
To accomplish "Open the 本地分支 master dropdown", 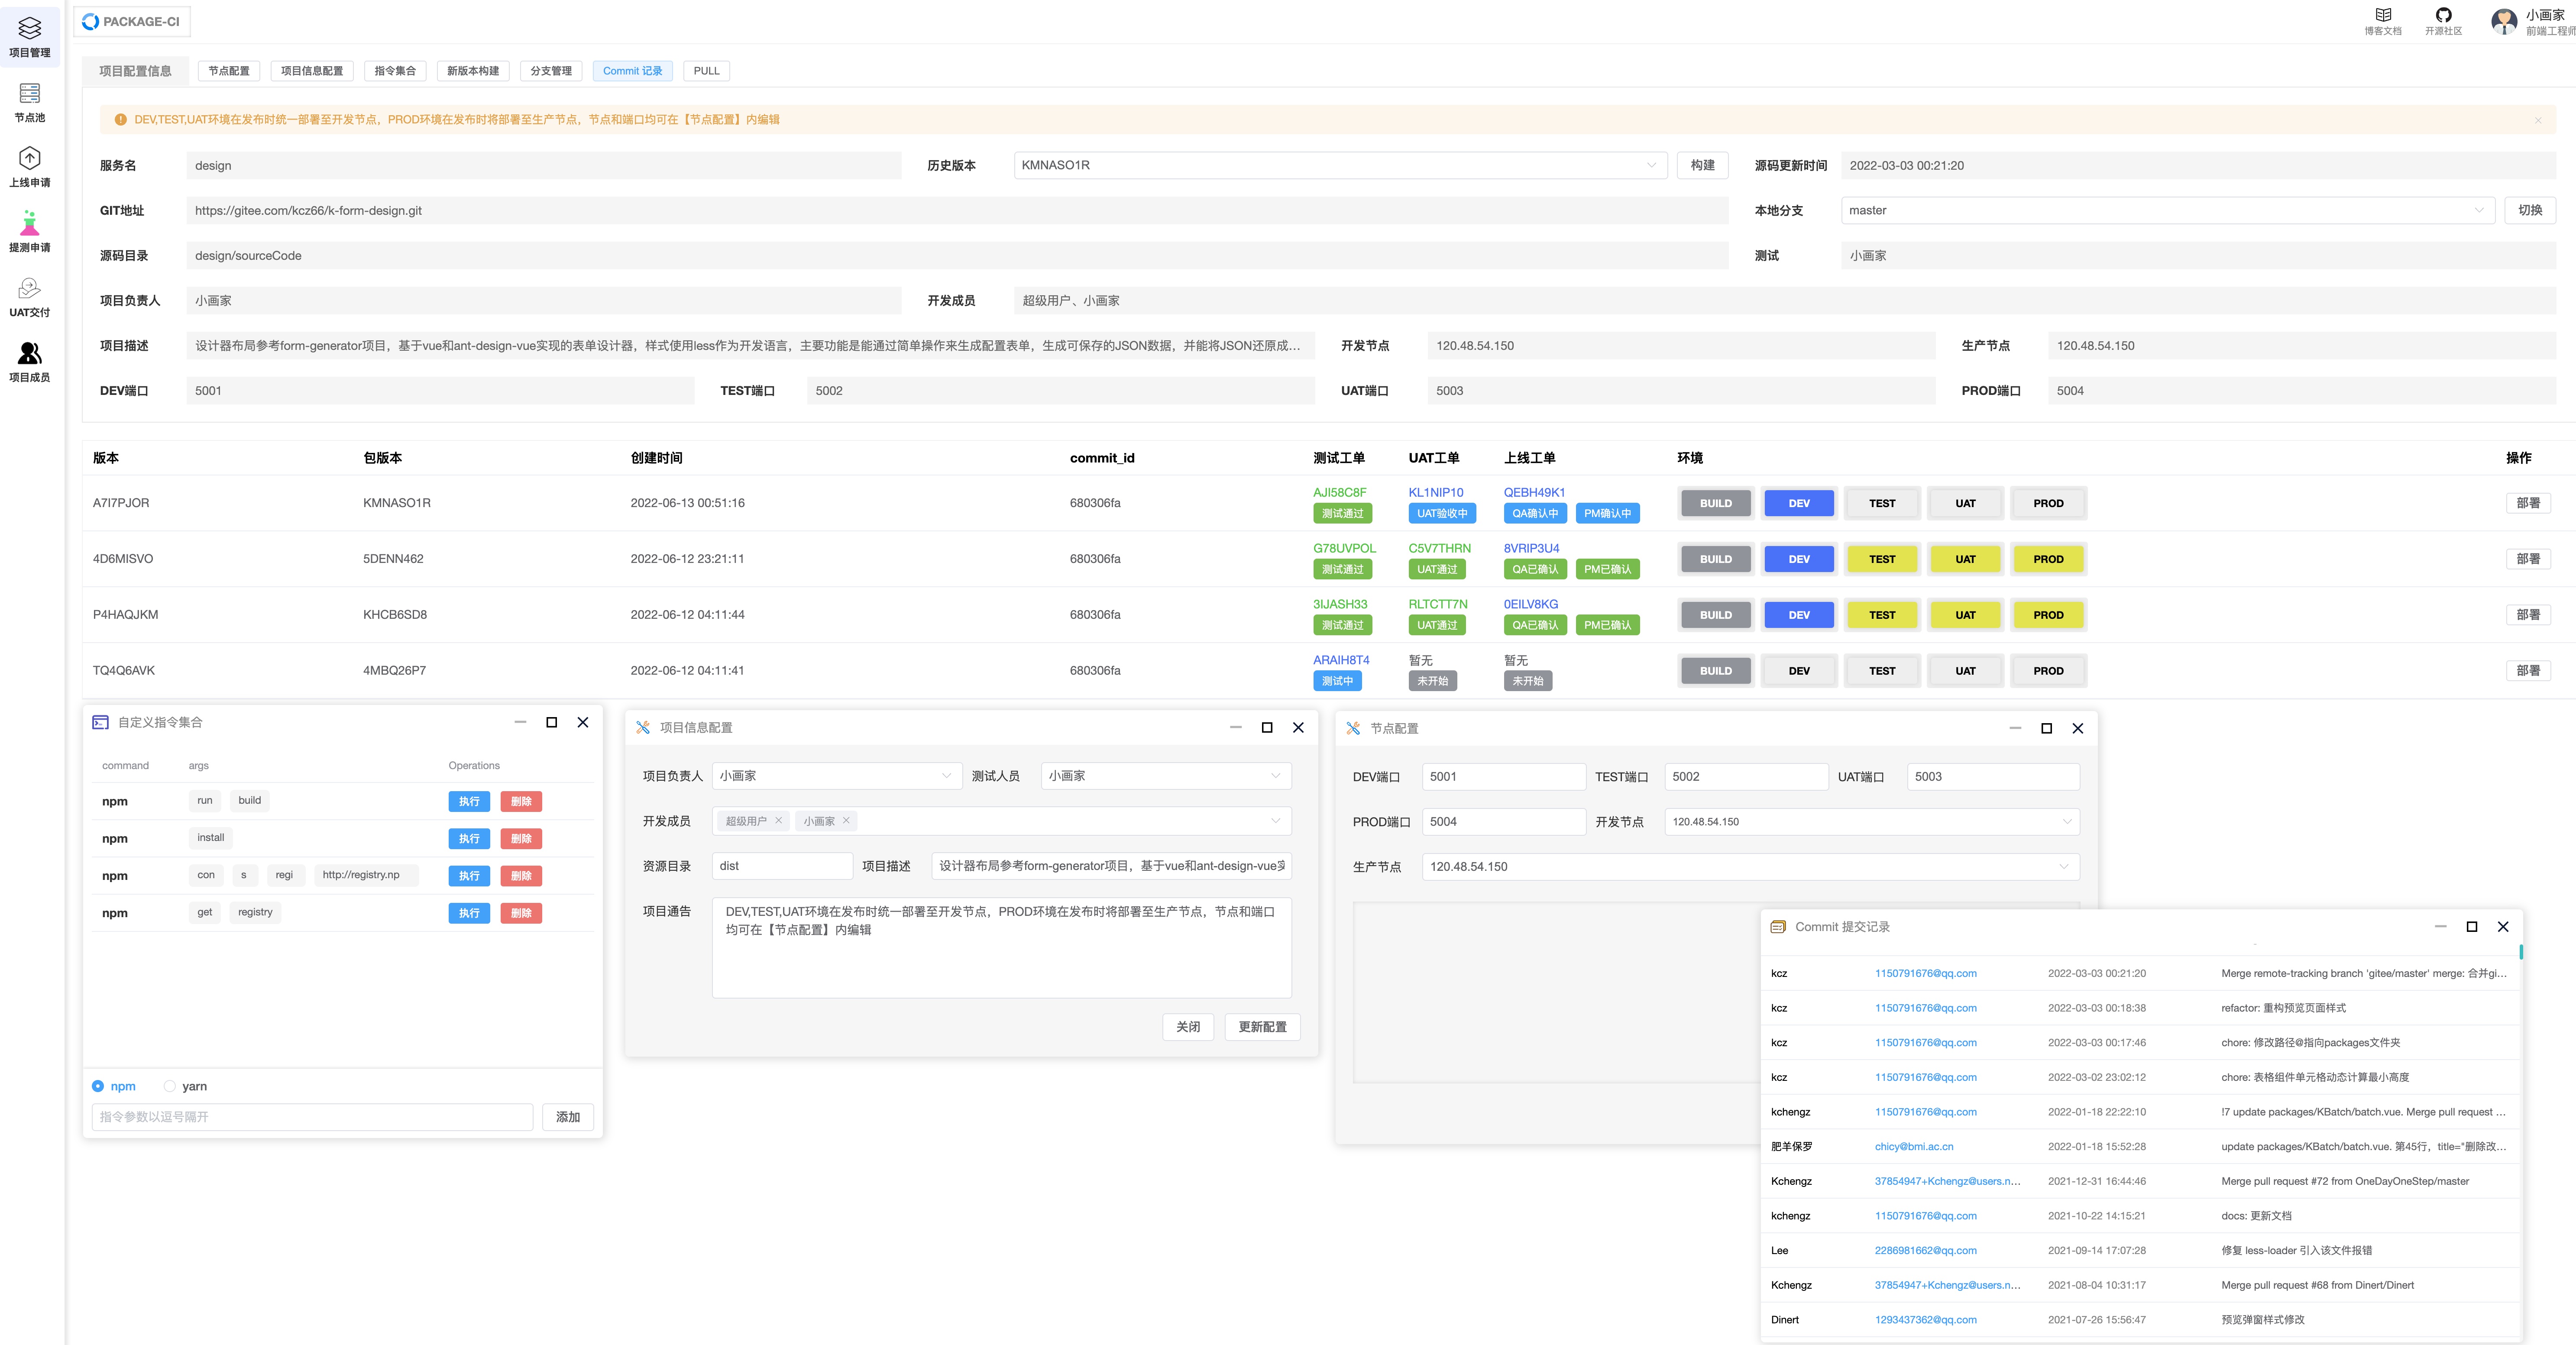I will (x=2478, y=210).
